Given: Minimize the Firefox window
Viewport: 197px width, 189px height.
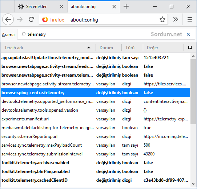Looking at the screenshot, I should pyautogui.click(x=155, y=7).
